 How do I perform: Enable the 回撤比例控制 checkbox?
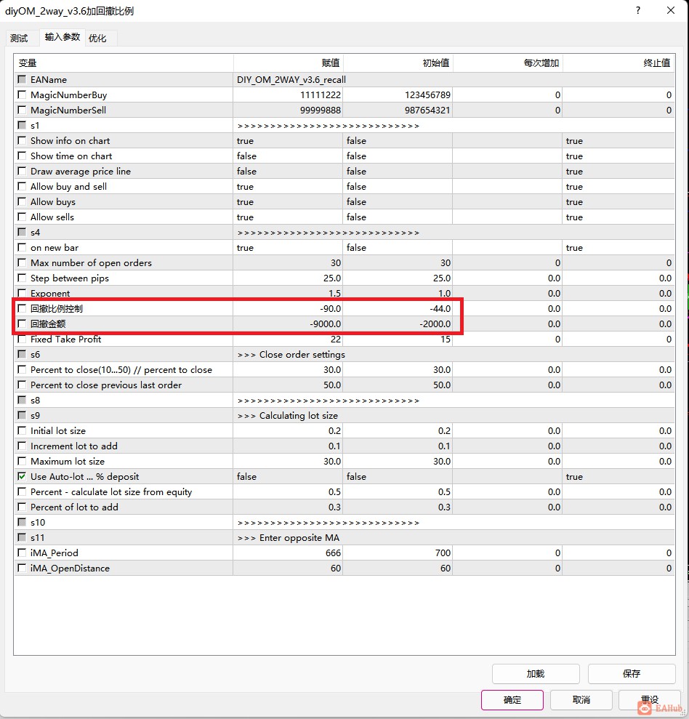[x=22, y=308]
